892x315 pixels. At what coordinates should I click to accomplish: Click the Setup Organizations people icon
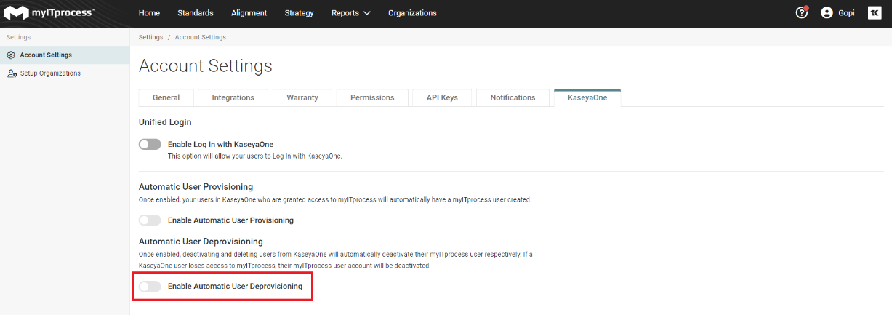(x=12, y=73)
